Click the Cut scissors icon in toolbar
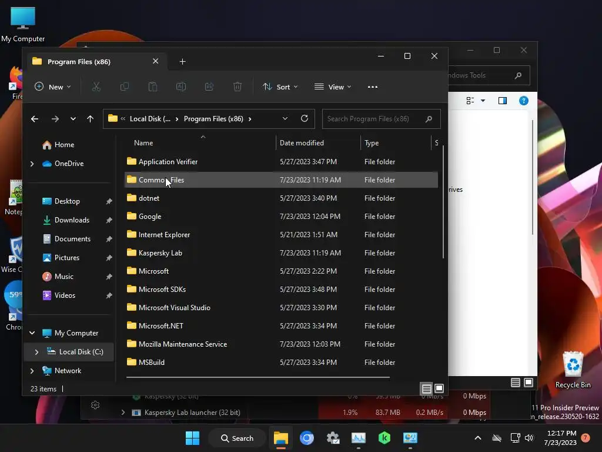Screen dimensions: 602x452 [x=96, y=87]
